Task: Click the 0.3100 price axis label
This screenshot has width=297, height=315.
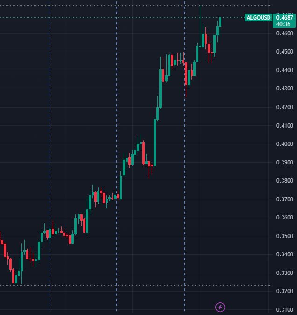Action: click(284, 310)
